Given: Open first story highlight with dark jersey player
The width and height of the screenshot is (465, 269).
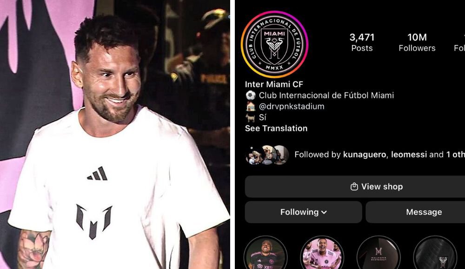Looking at the screenshot, I should (266, 253).
